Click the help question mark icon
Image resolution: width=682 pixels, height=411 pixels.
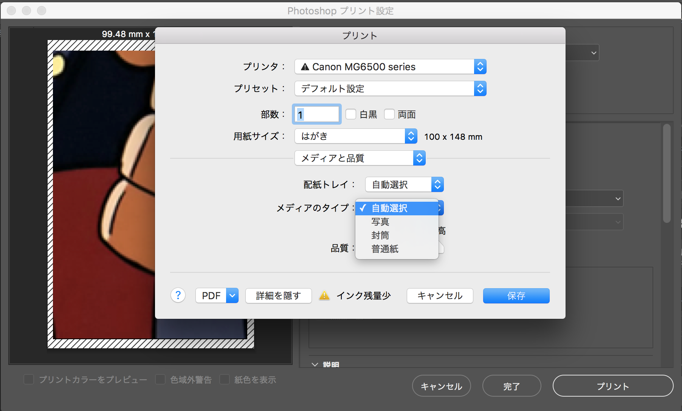pyautogui.click(x=178, y=295)
